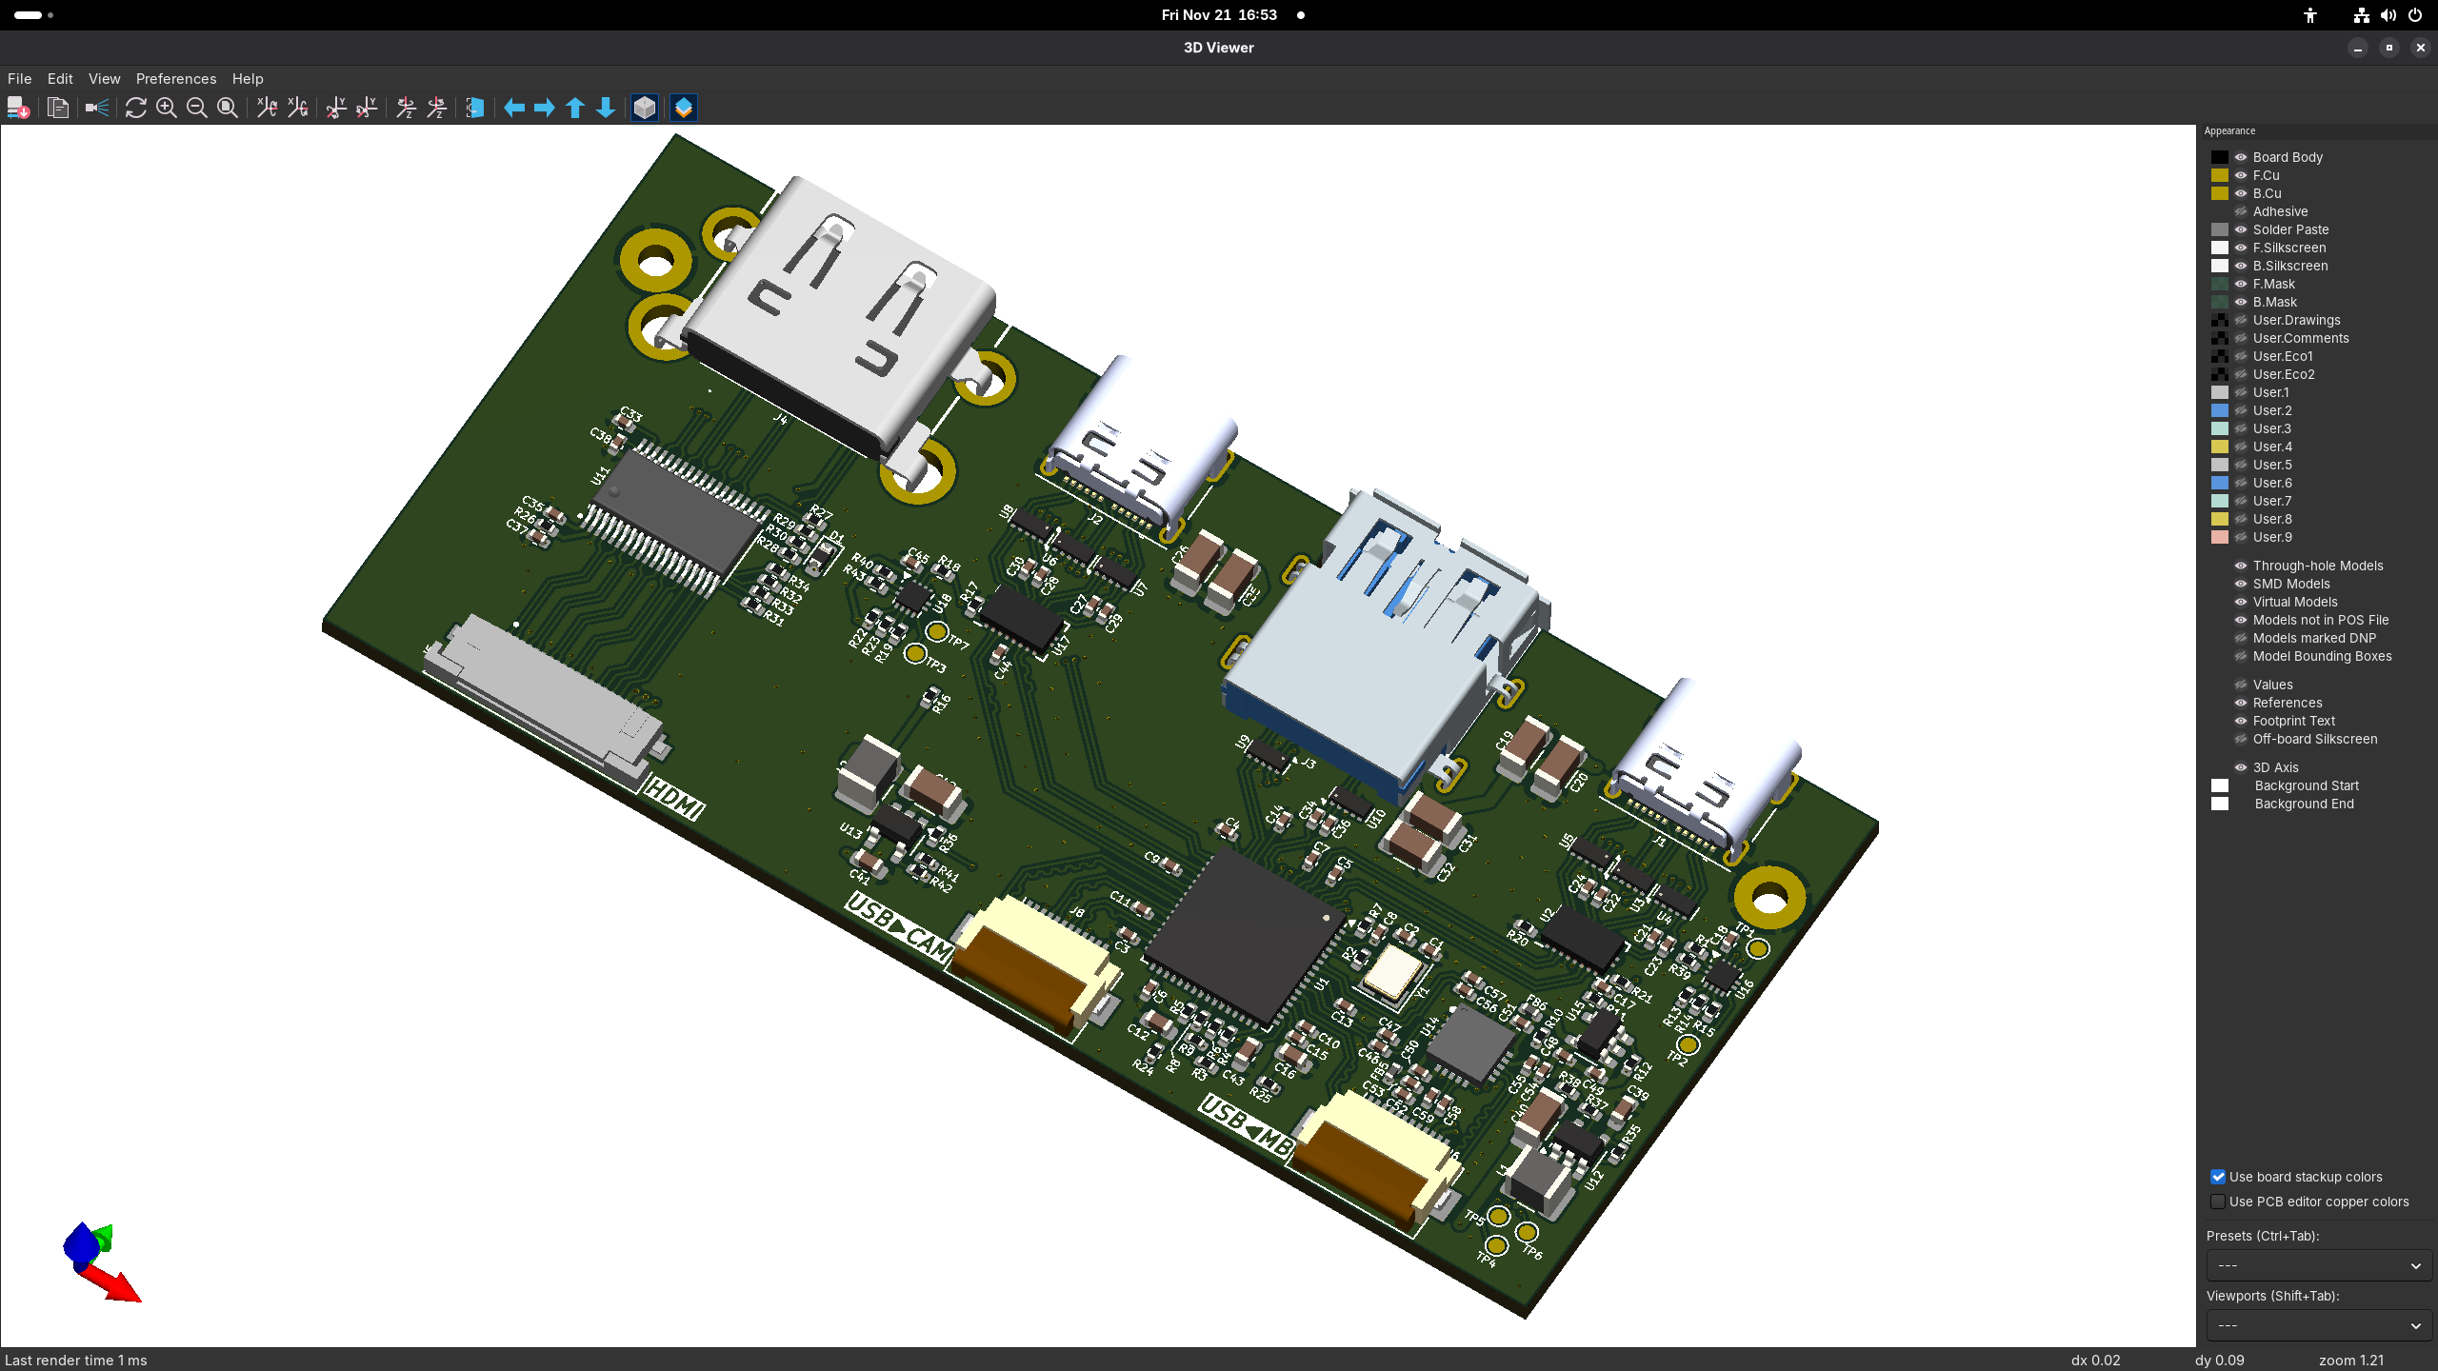Image resolution: width=2438 pixels, height=1371 pixels.
Task: Click the zoom to fit icon
Action: [227, 108]
